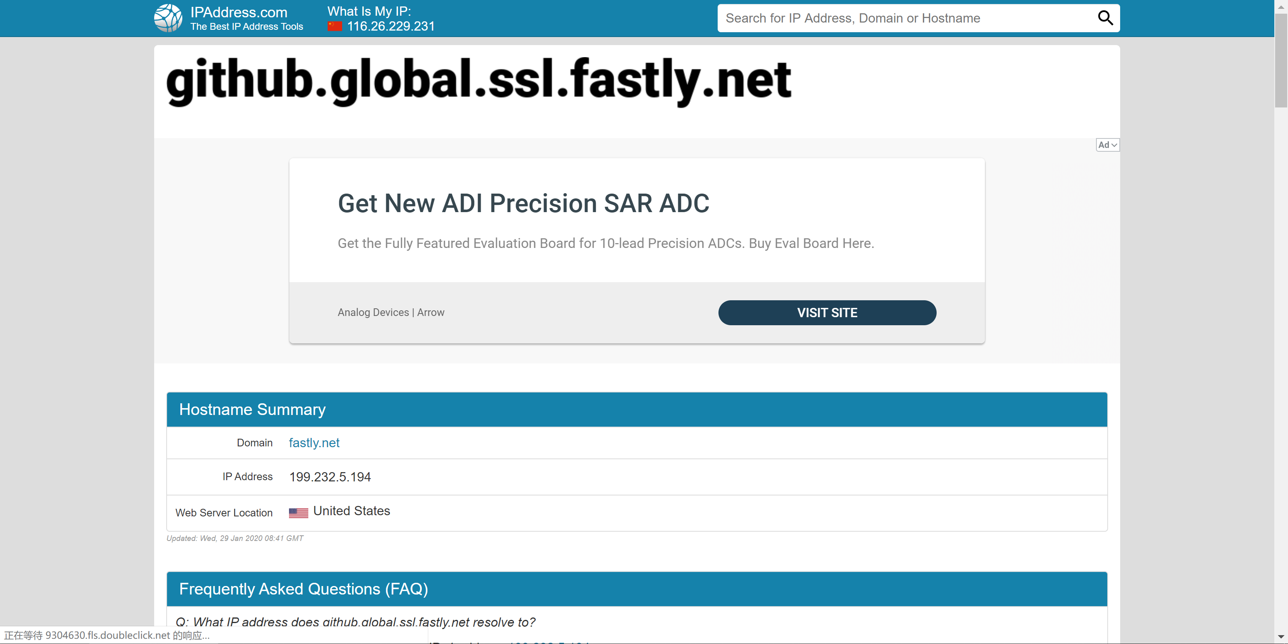Image resolution: width=1288 pixels, height=644 pixels.
Task: Click the github.global.ssl.fastly.net page heading
Action: (479, 81)
